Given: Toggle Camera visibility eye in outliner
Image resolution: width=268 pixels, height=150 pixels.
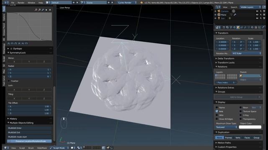Looking at the screenshot, I should point(257,11).
